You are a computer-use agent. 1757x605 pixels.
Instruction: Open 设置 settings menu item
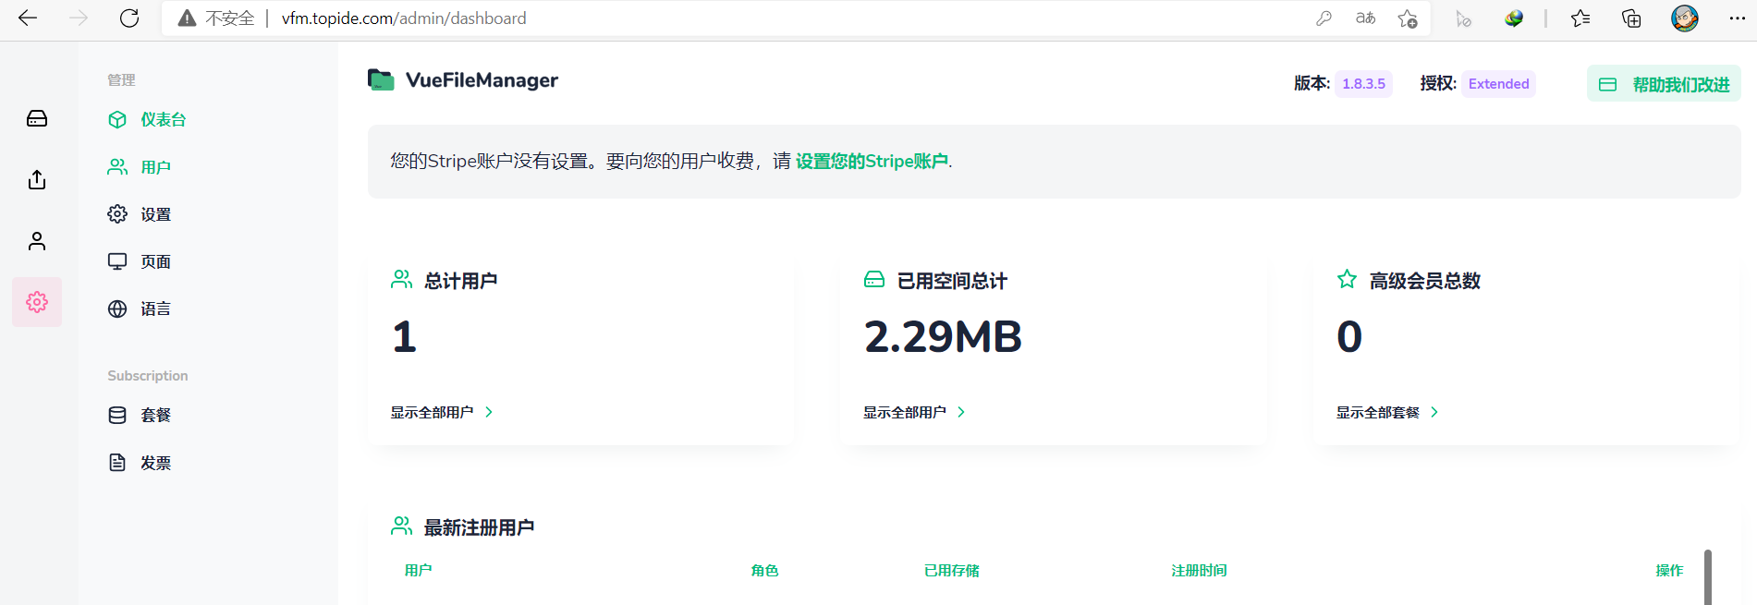[140, 214]
